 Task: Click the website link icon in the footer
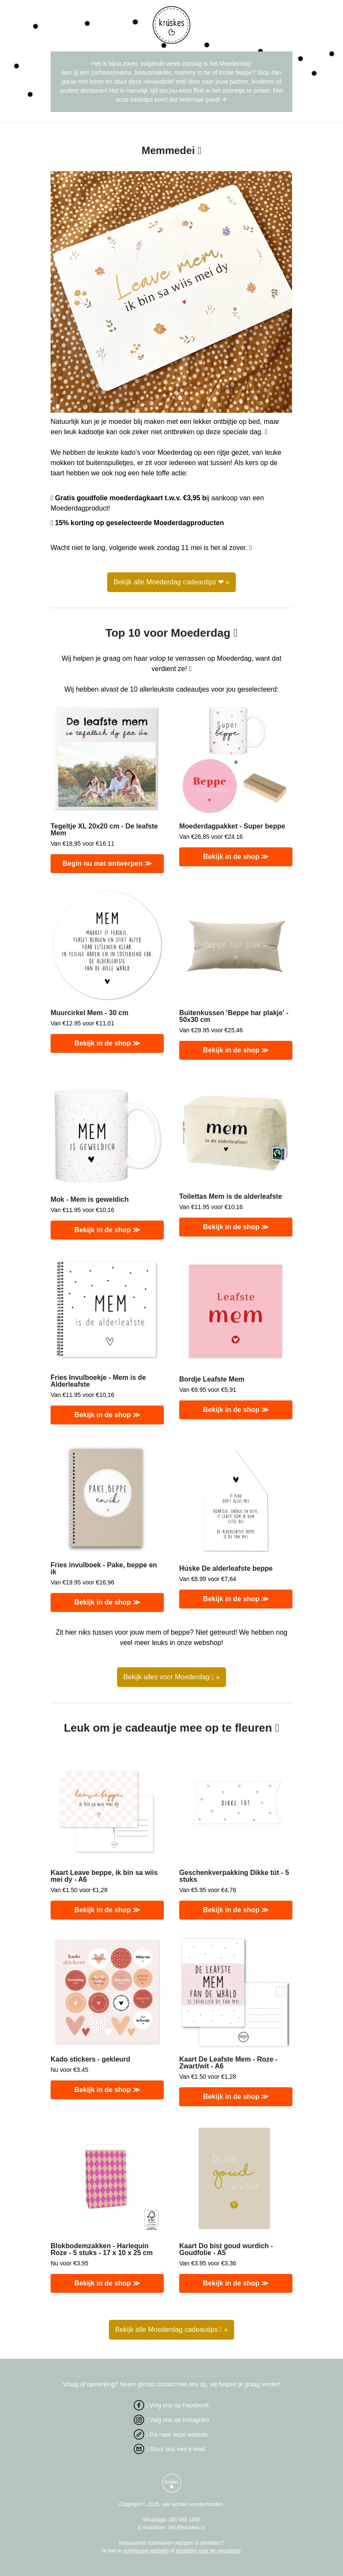coord(139,2434)
